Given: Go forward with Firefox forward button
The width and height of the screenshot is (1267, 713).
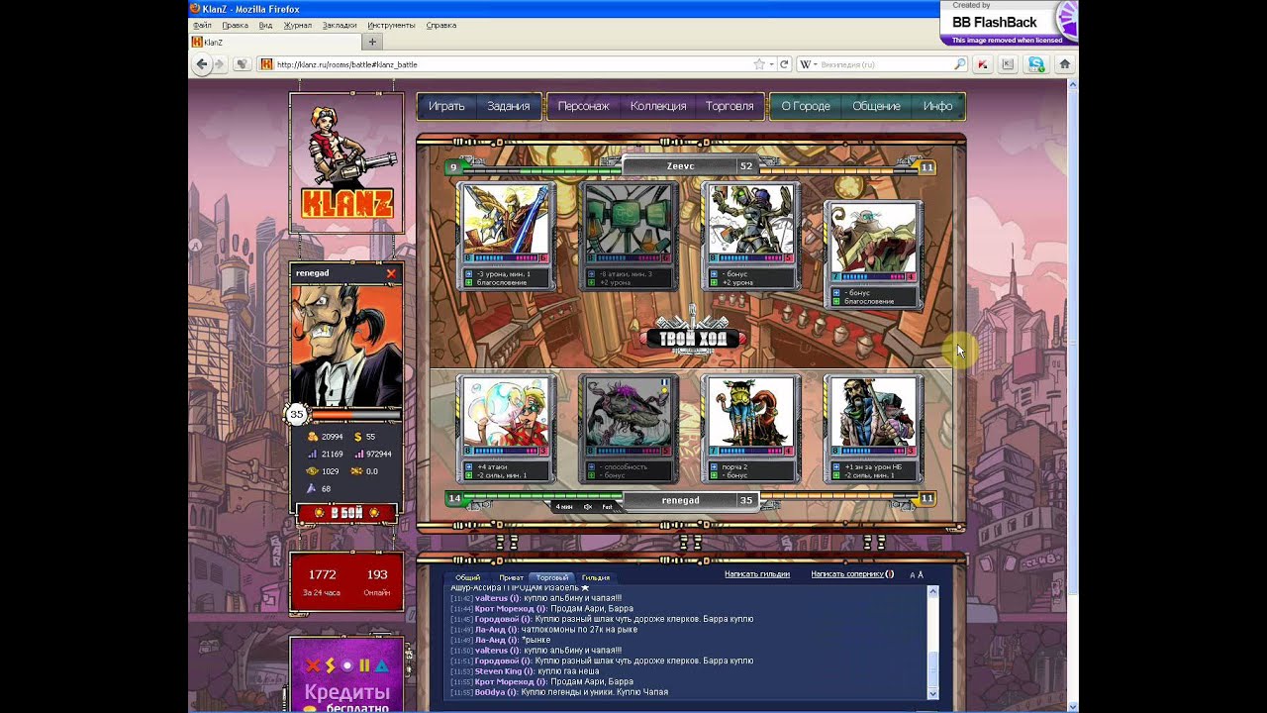Looking at the screenshot, I should point(219,64).
